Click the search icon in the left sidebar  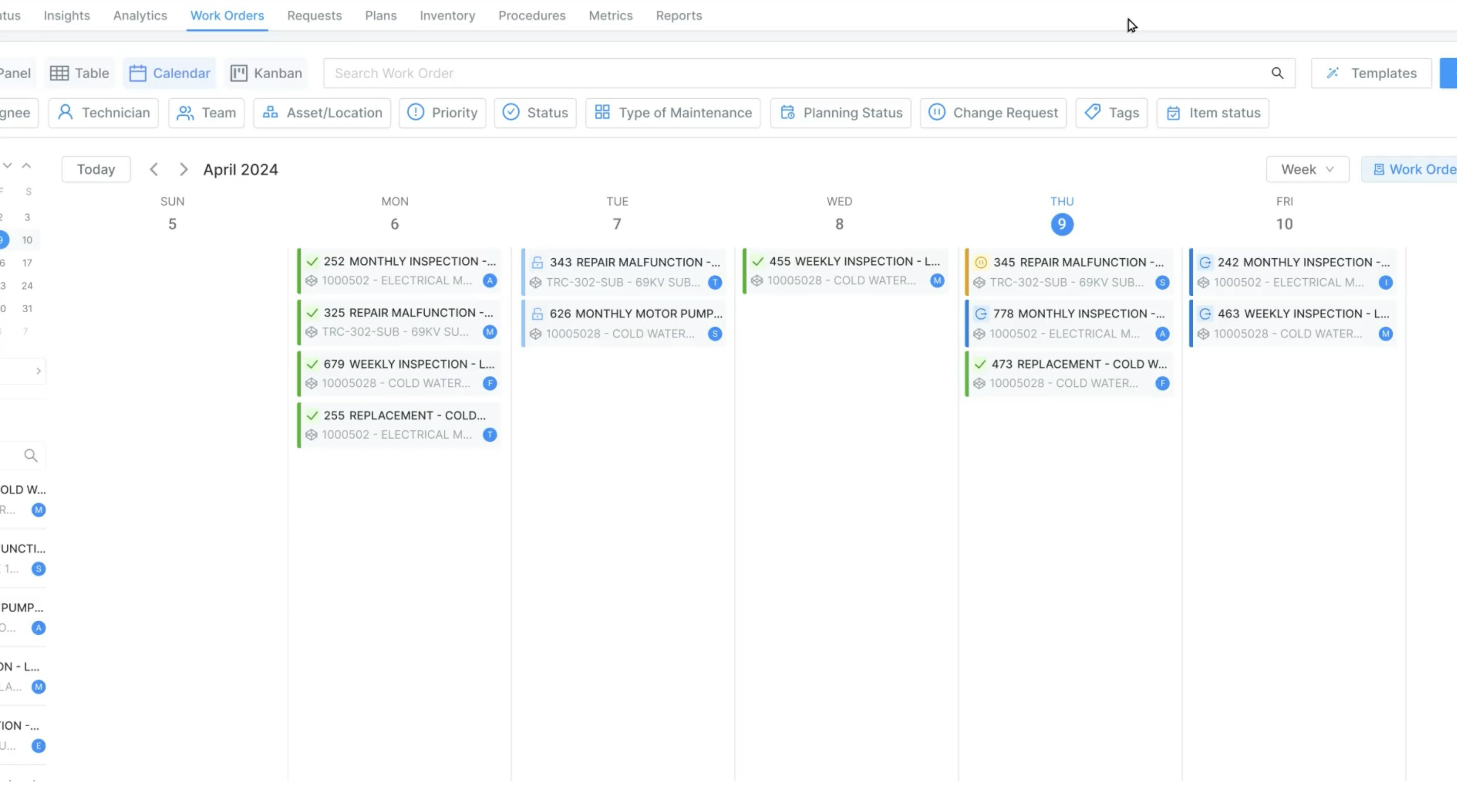point(30,455)
